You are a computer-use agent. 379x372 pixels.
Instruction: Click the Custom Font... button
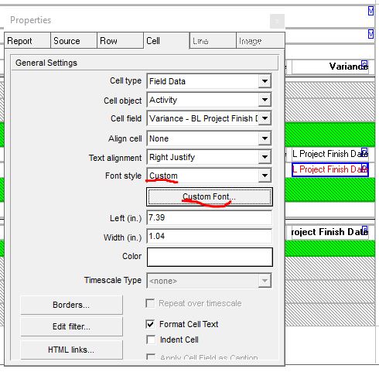[210, 196]
